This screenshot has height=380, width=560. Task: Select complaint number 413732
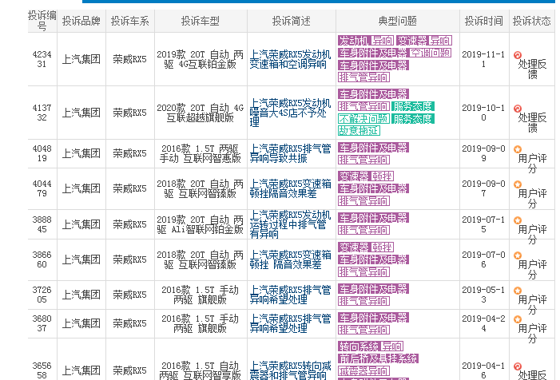42,113
